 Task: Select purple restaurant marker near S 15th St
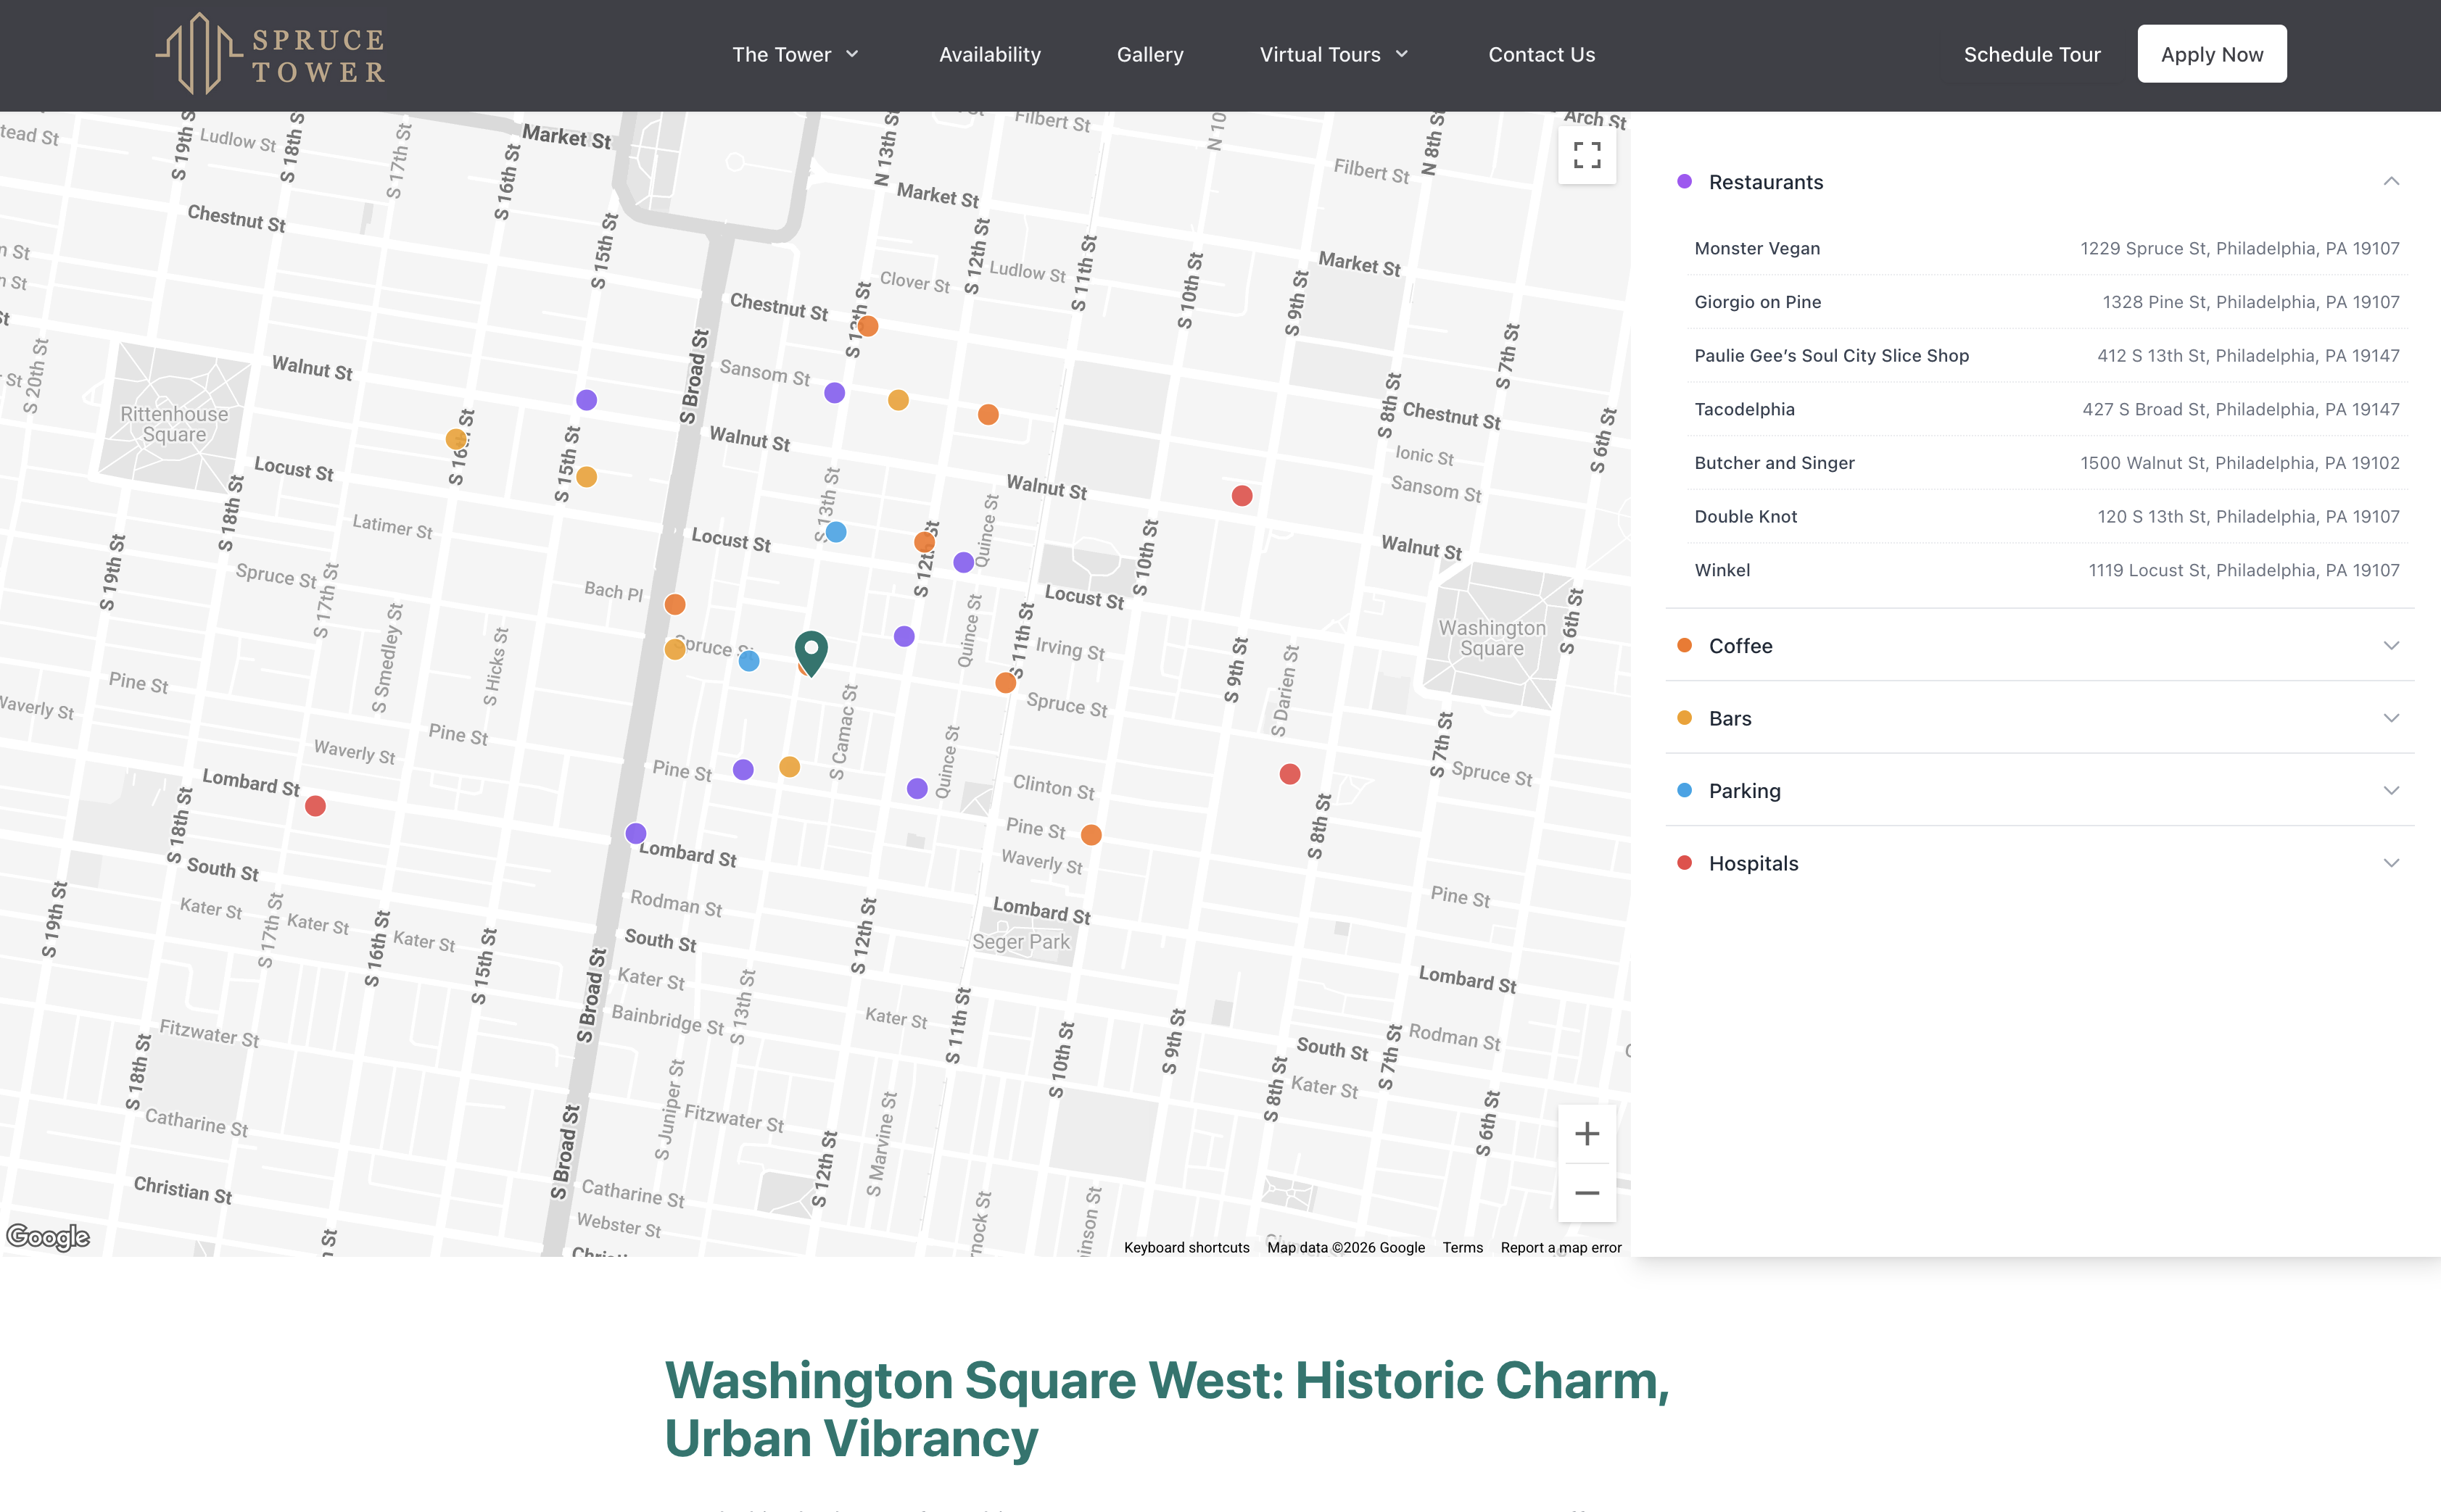[x=586, y=400]
